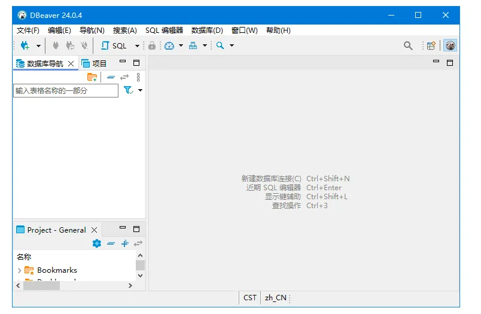The height and width of the screenshot is (314, 481).
Task: Minimize the Project - General panel
Action: click(123, 227)
